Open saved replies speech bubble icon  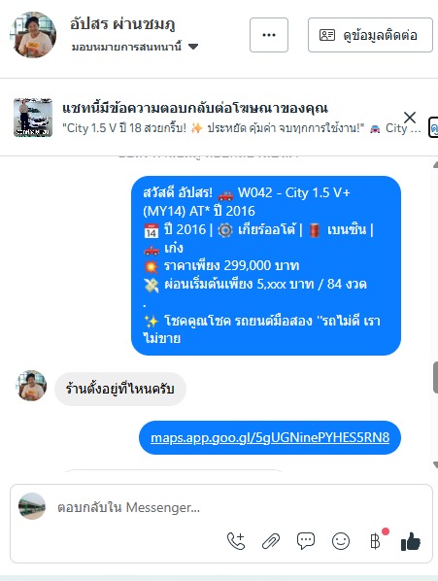point(306,541)
